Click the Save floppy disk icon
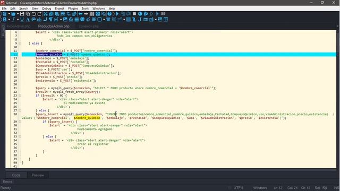The image size is (340, 191). [x=22, y=14]
